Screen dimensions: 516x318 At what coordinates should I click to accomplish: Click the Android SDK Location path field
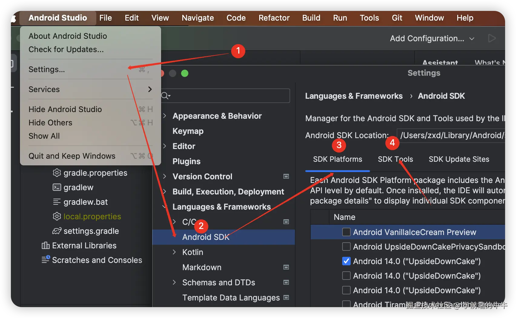pyautogui.click(x=451, y=135)
